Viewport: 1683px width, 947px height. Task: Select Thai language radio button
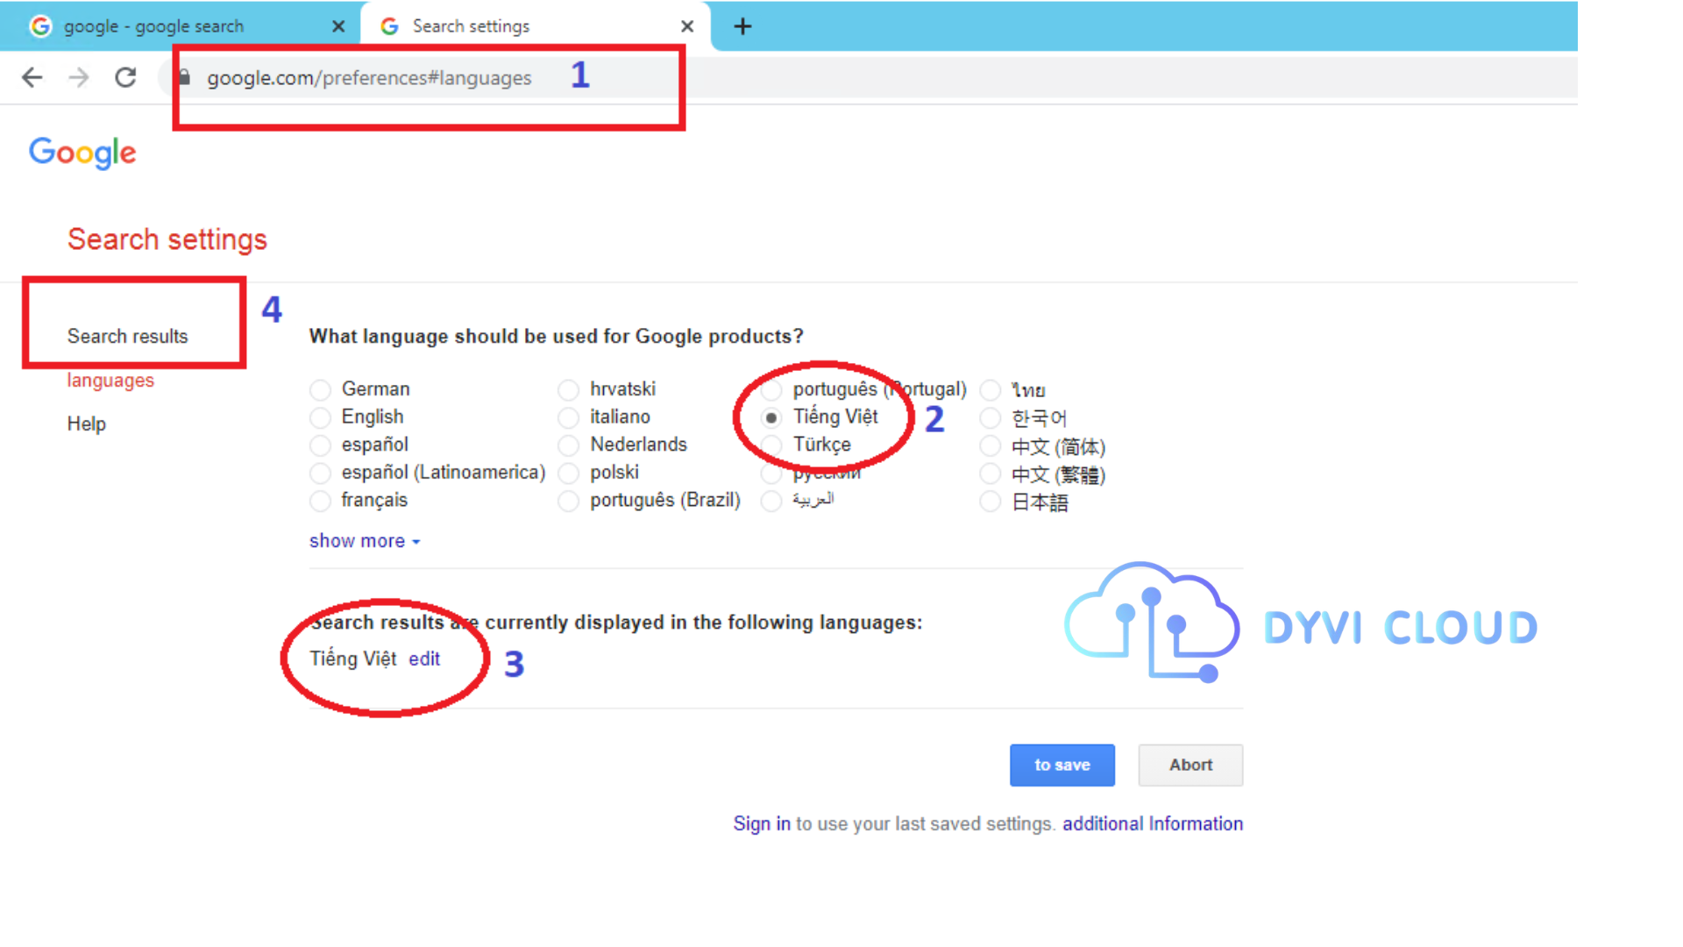[x=990, y=389]
